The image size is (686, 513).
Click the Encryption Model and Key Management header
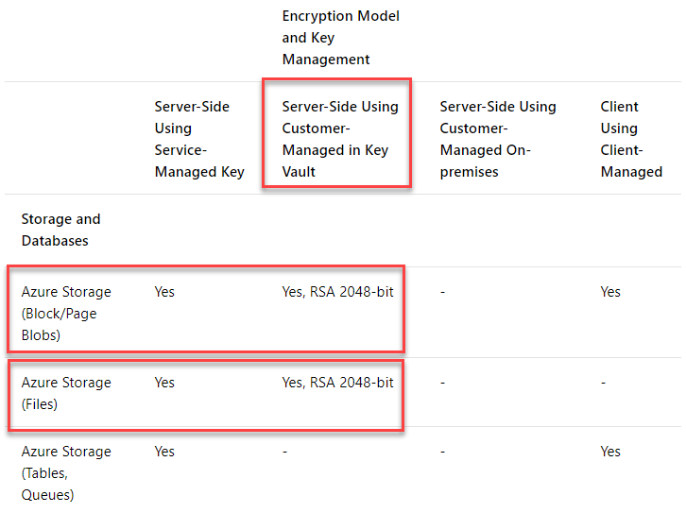point(340,38)
